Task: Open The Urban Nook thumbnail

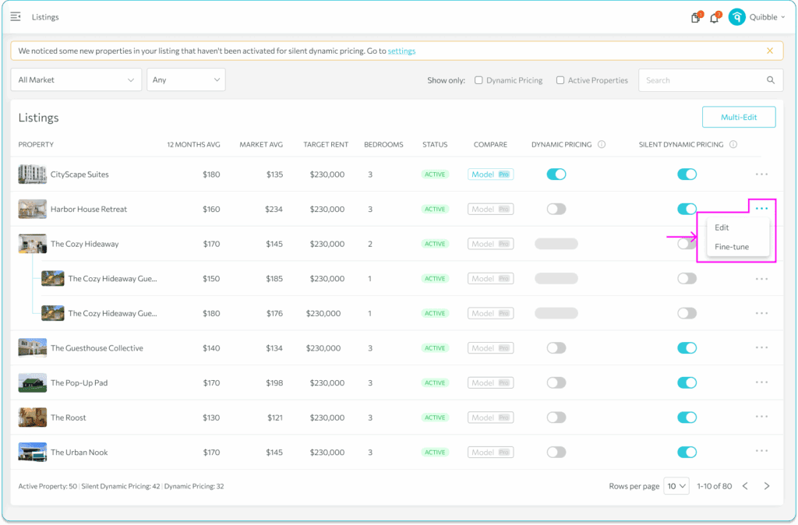Action: 33,453
